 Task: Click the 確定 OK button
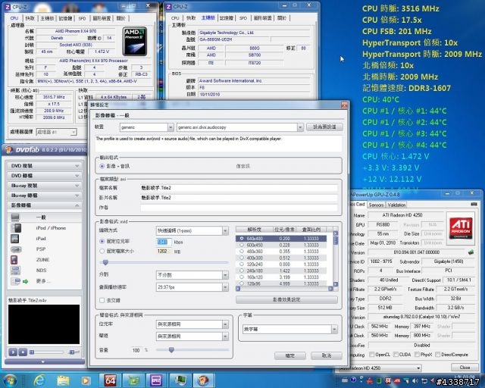tap(289, 355)
